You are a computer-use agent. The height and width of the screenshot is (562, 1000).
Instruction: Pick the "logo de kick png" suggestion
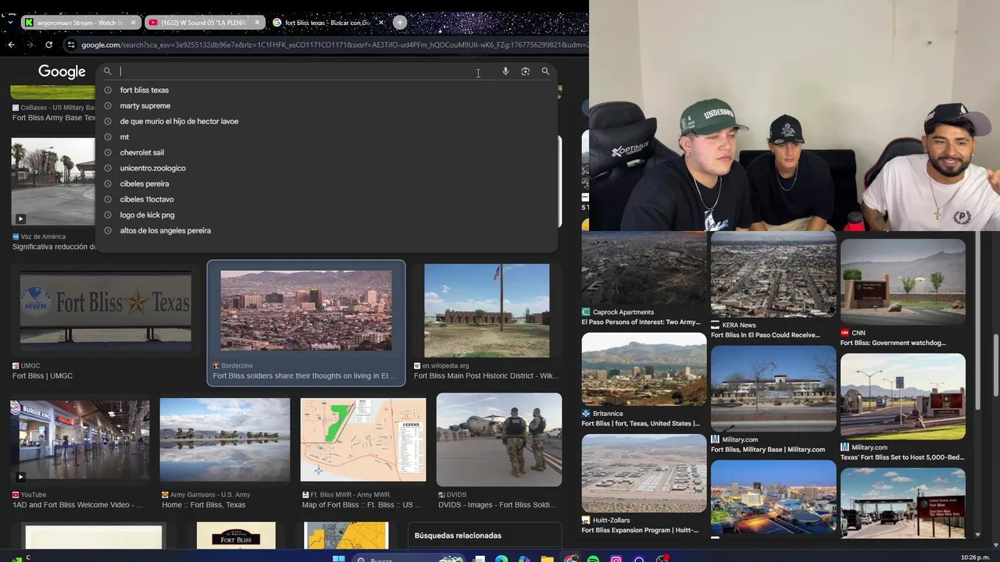pyautogui.click(x=147, y=215)
